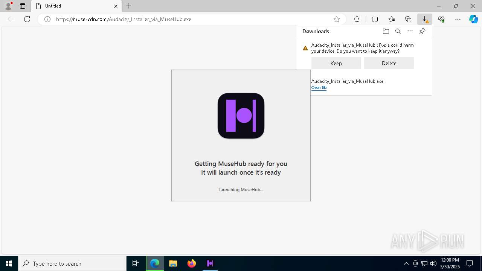Open a new tab with the plus button
This screenshot has width=482, height=271.
click(x=128, y=6)
